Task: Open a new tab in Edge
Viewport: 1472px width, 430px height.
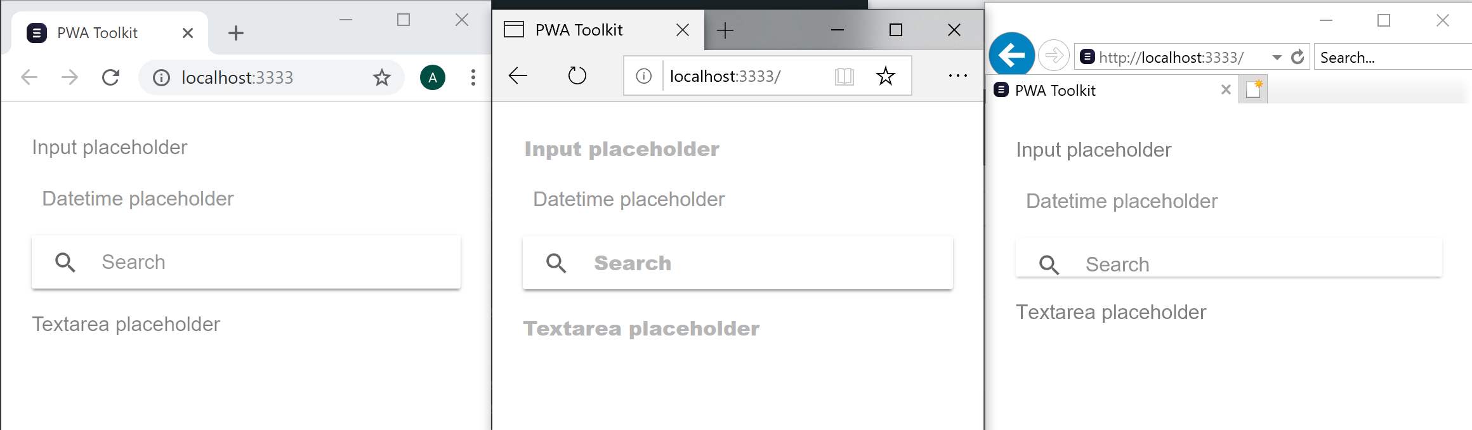Action: click(x=725, y=30)
